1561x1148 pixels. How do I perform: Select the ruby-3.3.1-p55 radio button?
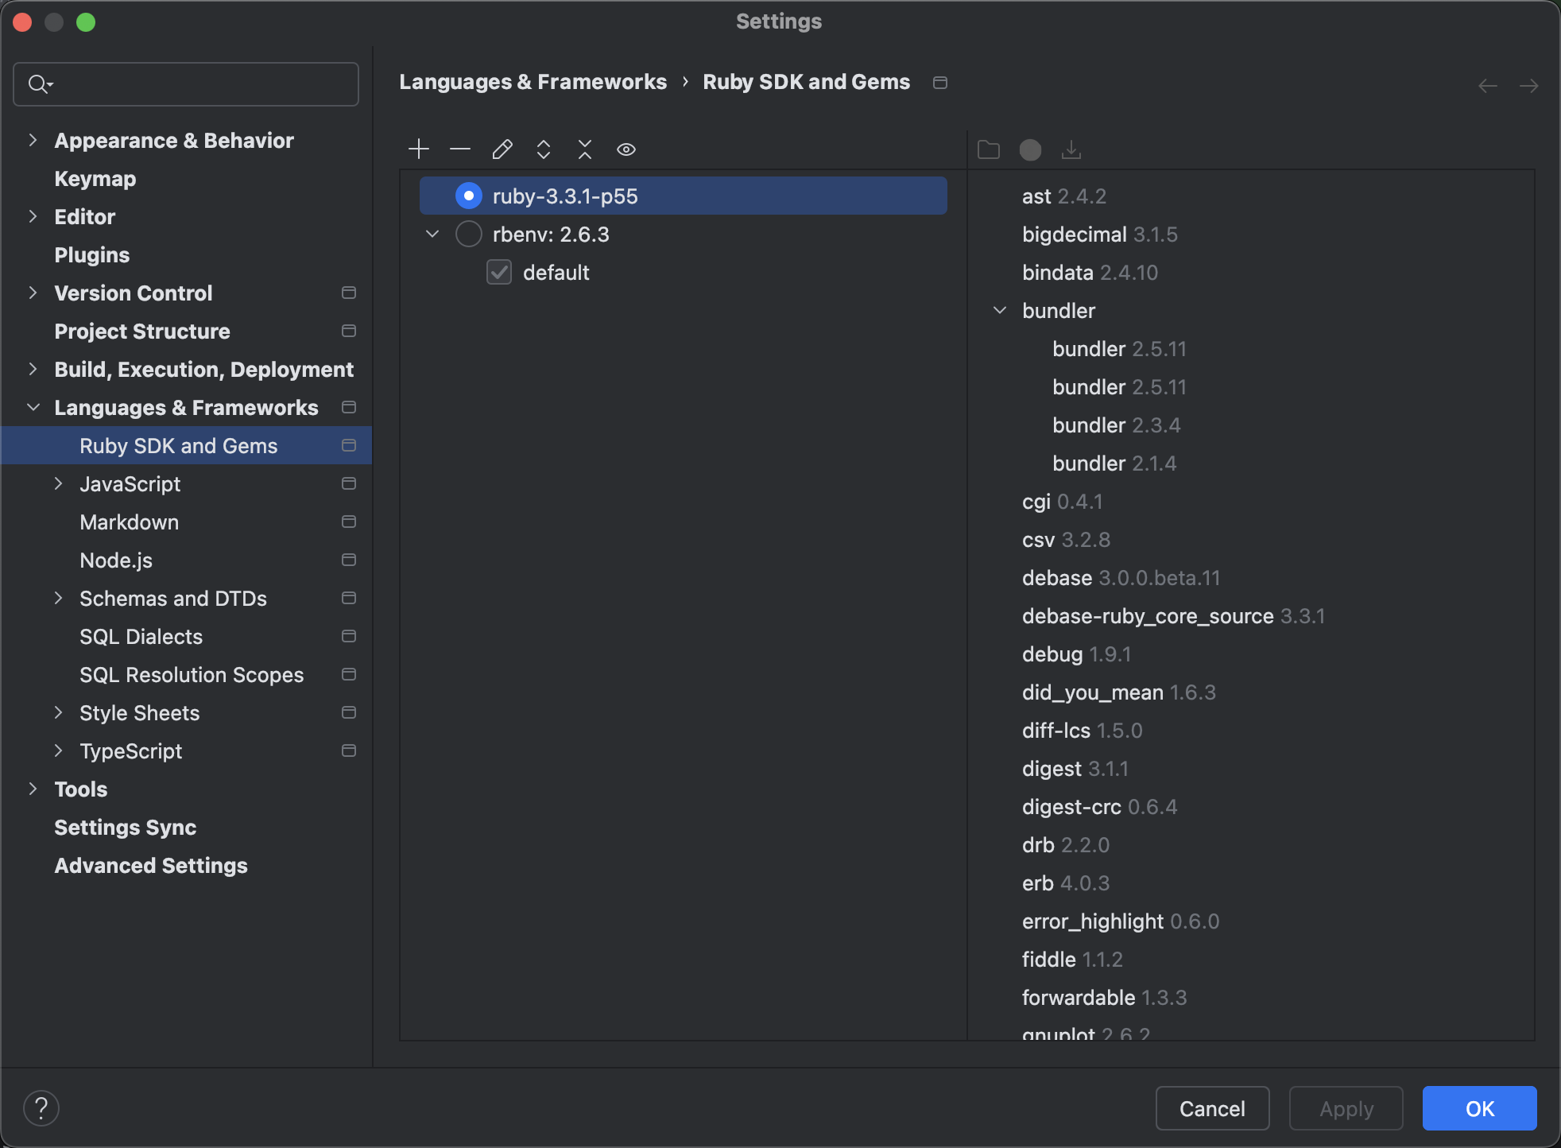pyautogui.click(x=469, y=196)
